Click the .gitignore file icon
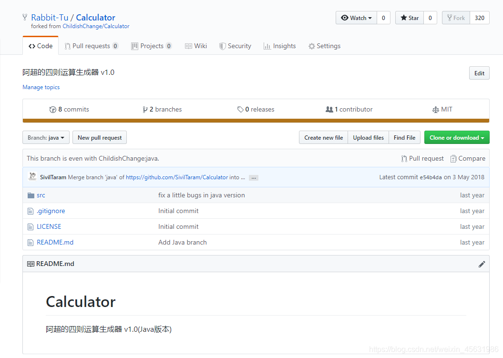This screenshot has height=358, width=503. (31, 211)
